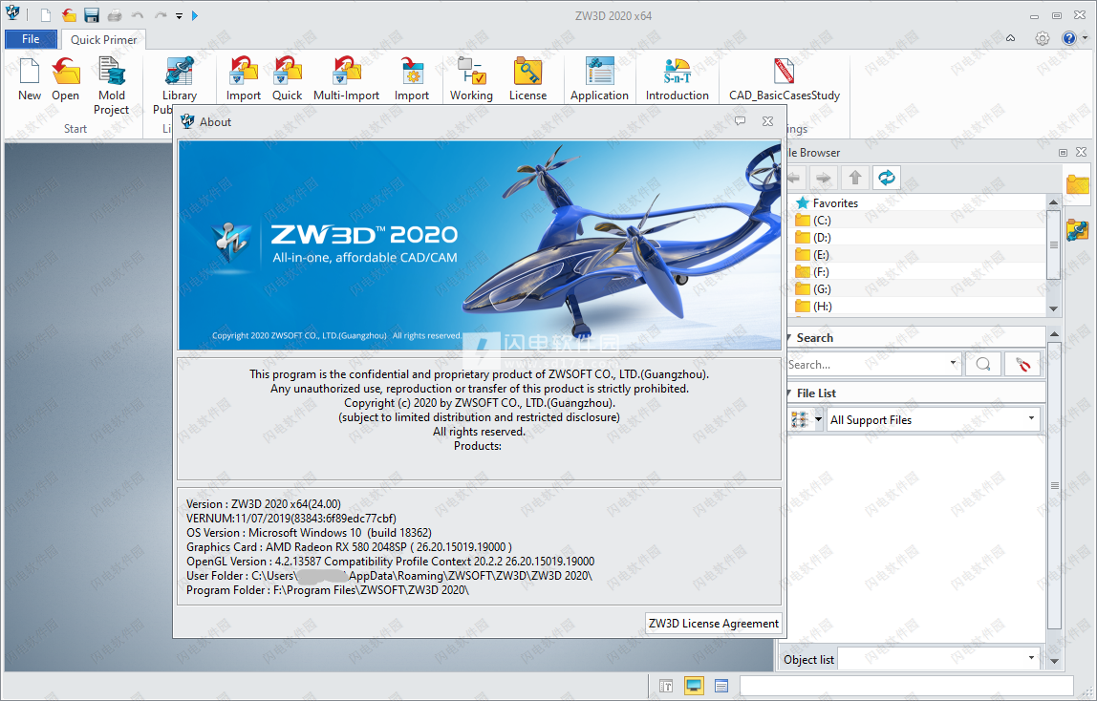The image size is (1097, 701).
Task: Open the Mold Project tool
Action: pyautogui.click(x=112, y=73)
